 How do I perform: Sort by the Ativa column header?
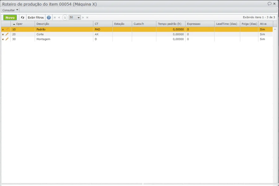tap(265, 24)
